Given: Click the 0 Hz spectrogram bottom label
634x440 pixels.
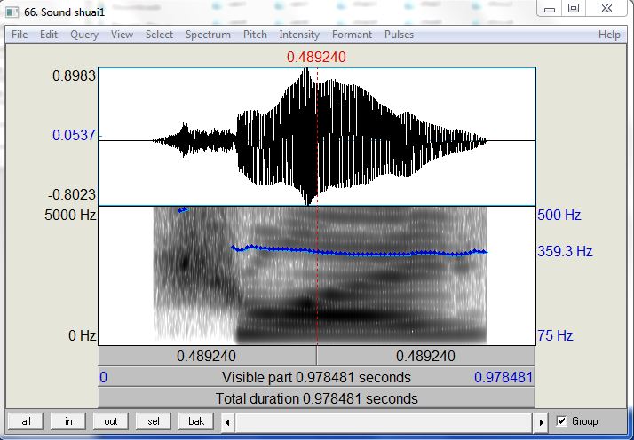Looking at the screenshot, I should point(82,335).
